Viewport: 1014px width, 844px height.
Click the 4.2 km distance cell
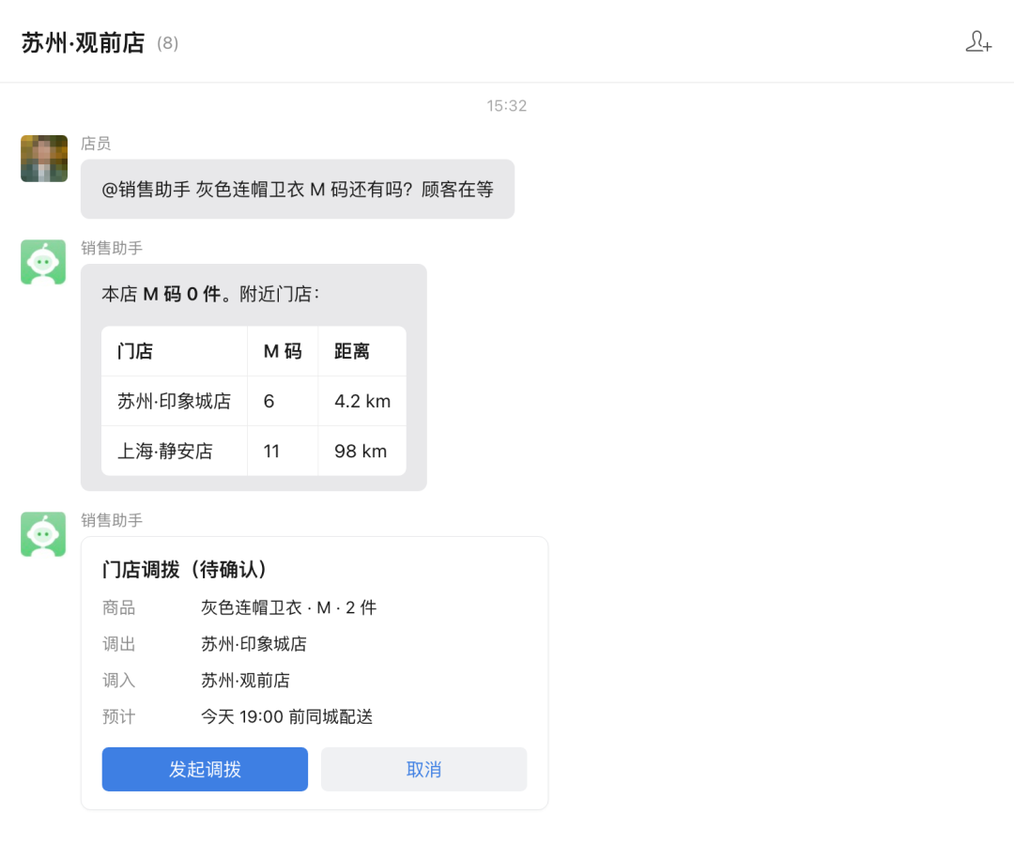click(362, 401)
